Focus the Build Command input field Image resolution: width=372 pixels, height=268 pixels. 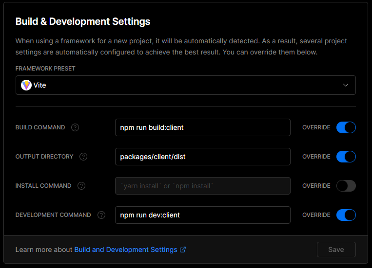[x=203, y=127]
